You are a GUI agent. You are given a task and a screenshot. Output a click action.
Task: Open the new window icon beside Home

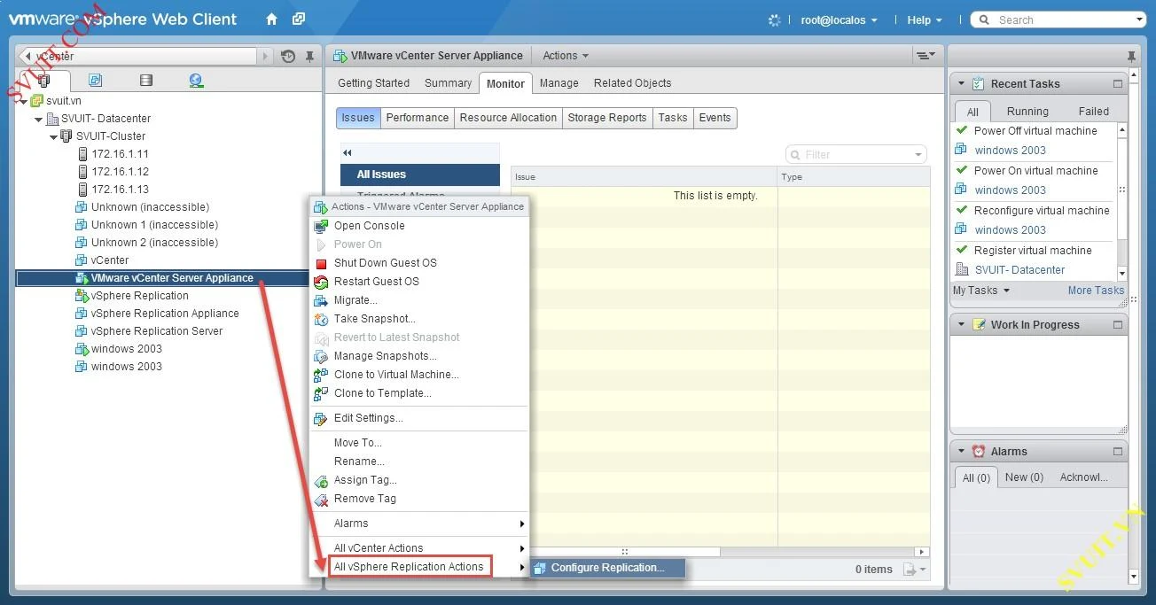[299, 19]
